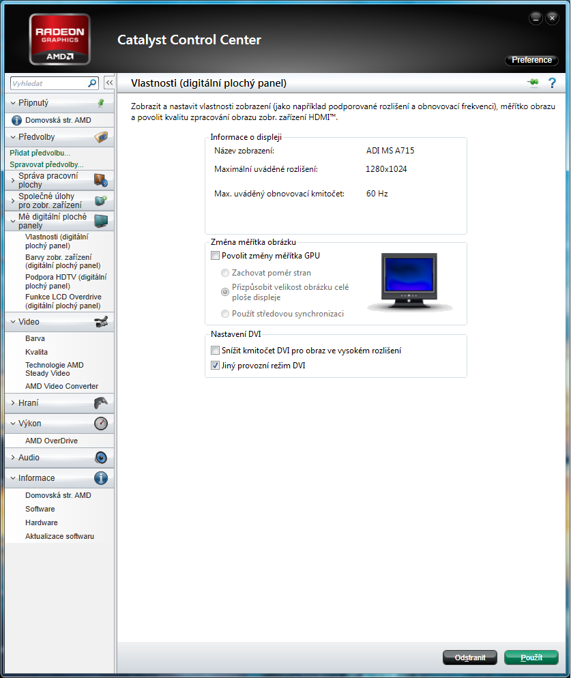
Task: Minimize the Catalyst Control Center window
Action: coord(536,18)
